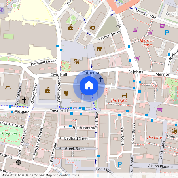Select the blue parking P icon near Merrion Way

[x=167, y=32]
